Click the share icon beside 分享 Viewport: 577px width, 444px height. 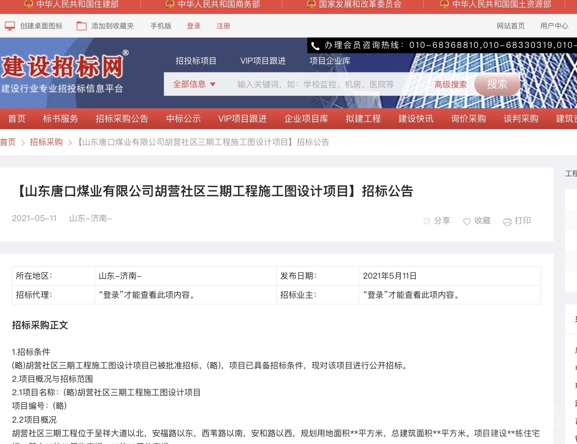coord(426,221)
